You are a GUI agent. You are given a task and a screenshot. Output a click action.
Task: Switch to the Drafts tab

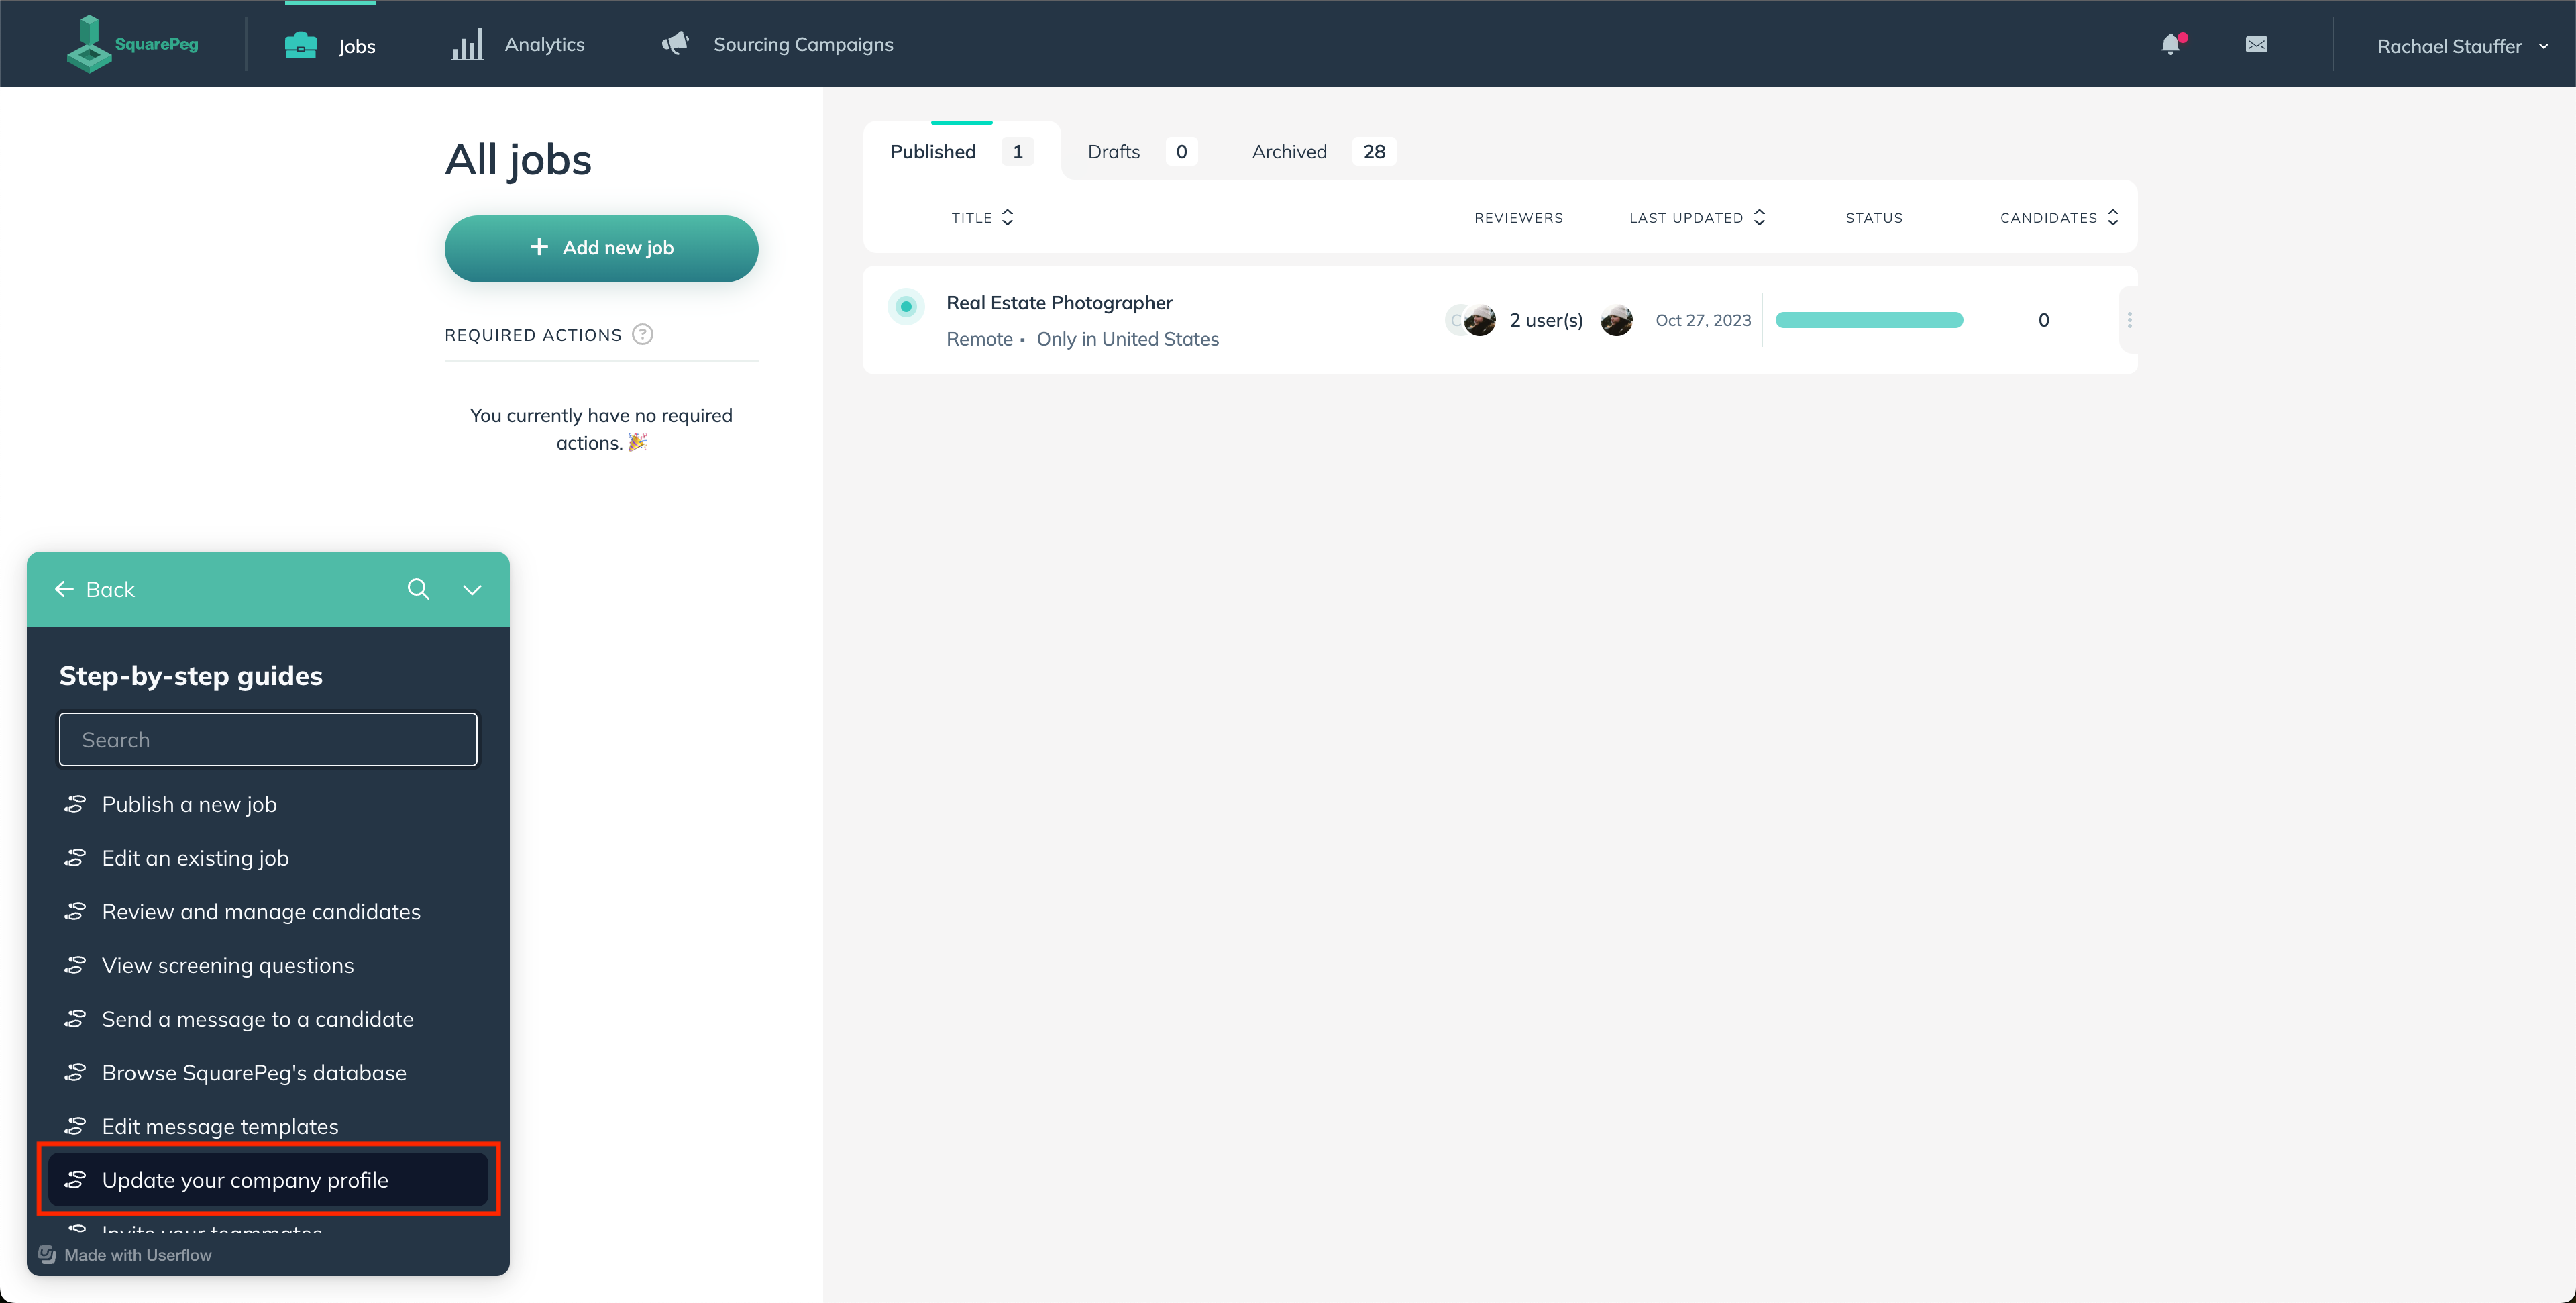(x=1142, y=151)
